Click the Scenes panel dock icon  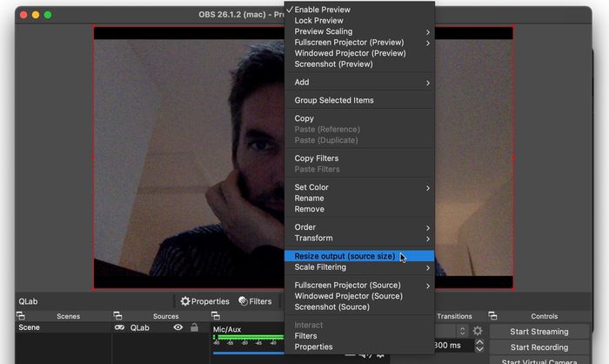point(21,316)
